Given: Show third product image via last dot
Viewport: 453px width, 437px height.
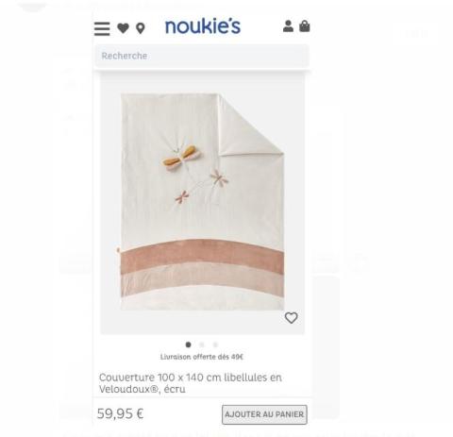Looking at the screenshot, I should 215,345.
